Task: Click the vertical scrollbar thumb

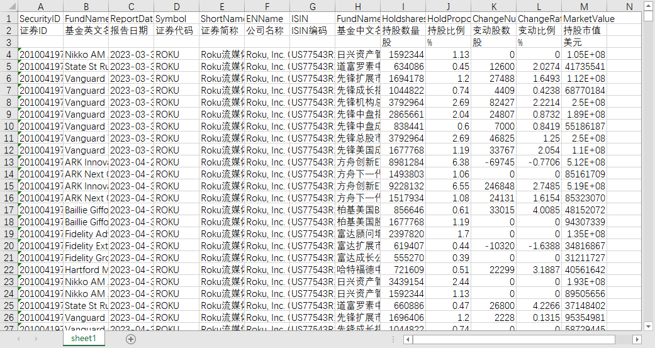Action: (648, 16)
